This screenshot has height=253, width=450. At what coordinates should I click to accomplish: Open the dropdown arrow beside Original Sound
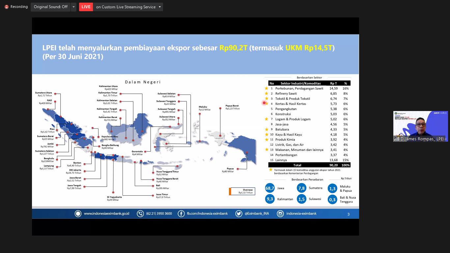coord(73,7)
